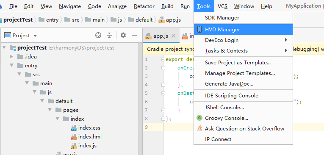Open the Project view dropdown arrow

35,36
